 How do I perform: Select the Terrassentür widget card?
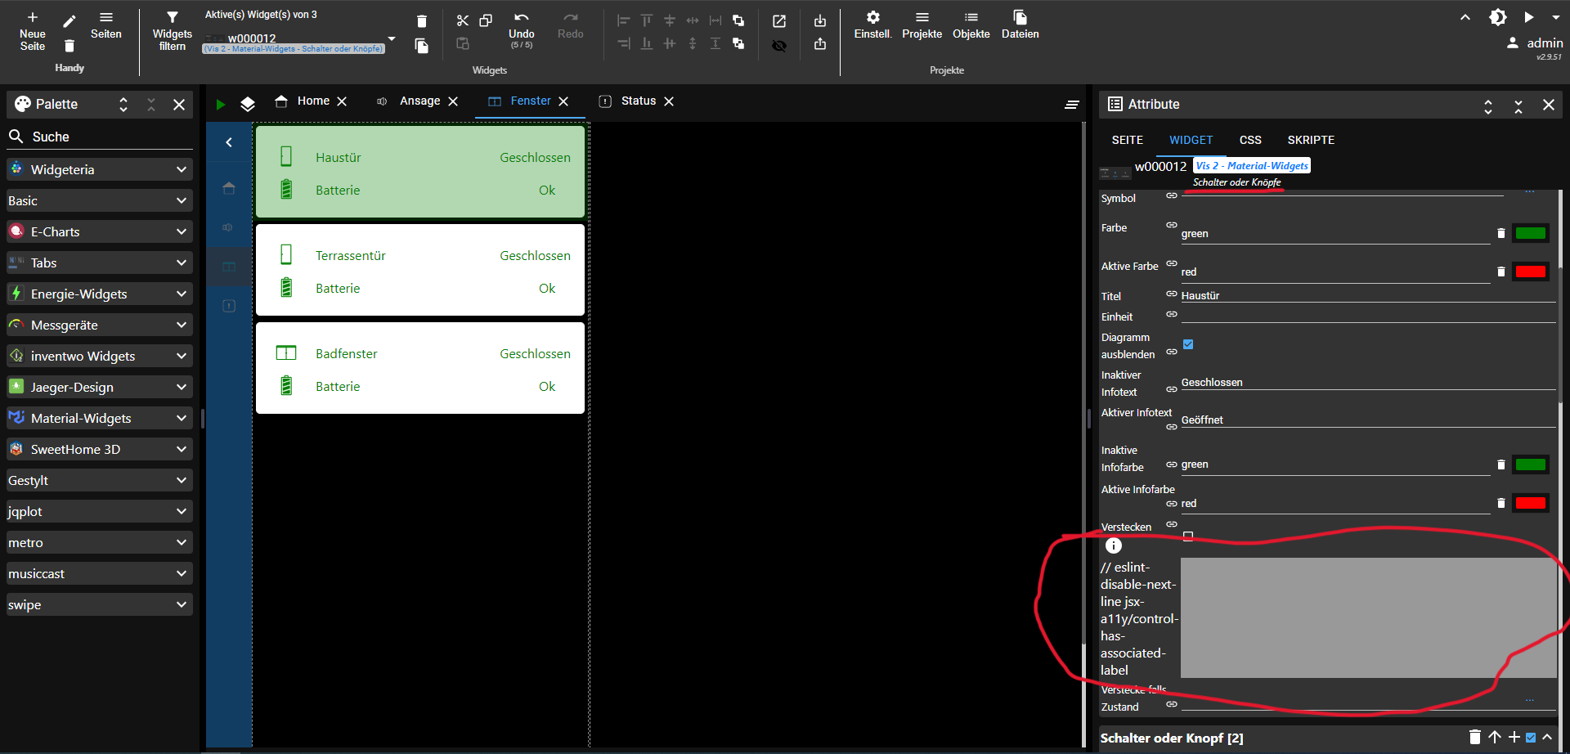420,270
